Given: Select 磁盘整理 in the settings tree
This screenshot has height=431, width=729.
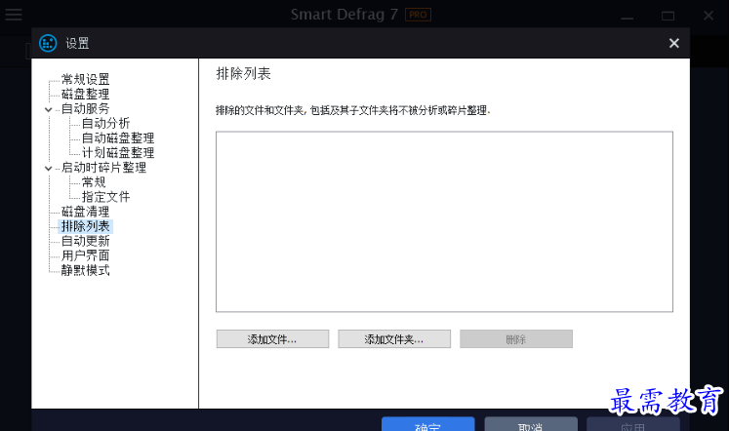Looking at the screenshot, I should (86, 95).
